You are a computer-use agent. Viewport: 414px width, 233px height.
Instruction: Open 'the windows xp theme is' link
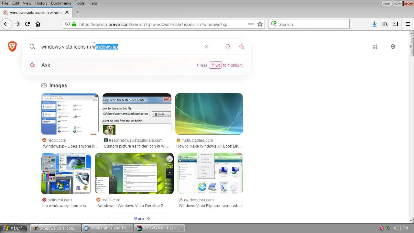tap(66, 206)
